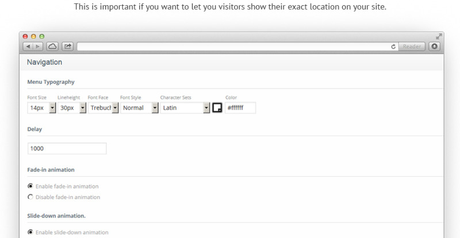Expand the Lineheight dropdown
Image resolution: width=460 pixels, height=238 pixels.
point(83,108)
